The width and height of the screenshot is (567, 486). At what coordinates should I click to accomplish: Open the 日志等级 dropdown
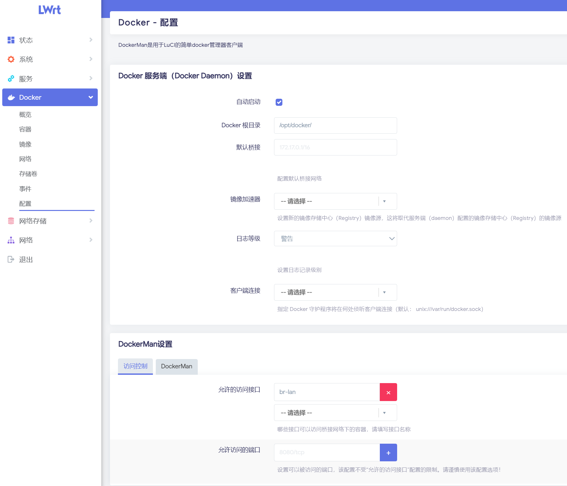pyautogui.click(x=336, y=239)
